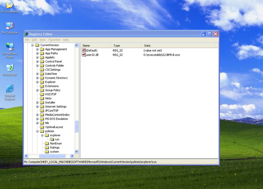
Task: Select the user32.dll string value icon
Action: coord(84,55)
